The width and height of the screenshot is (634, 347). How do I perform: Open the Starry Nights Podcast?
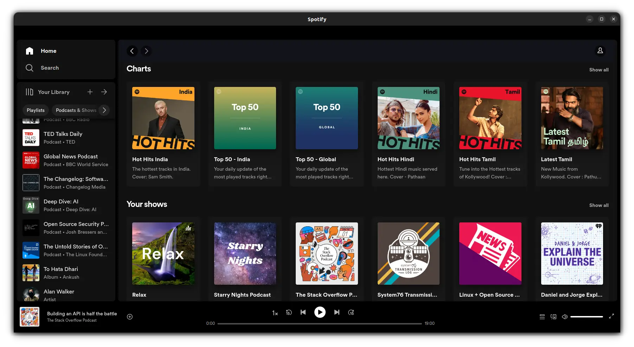[245, 259]
